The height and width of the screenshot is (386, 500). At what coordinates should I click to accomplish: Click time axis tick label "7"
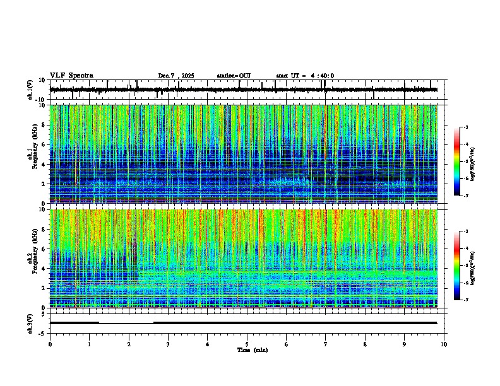[x=326, y=344]
